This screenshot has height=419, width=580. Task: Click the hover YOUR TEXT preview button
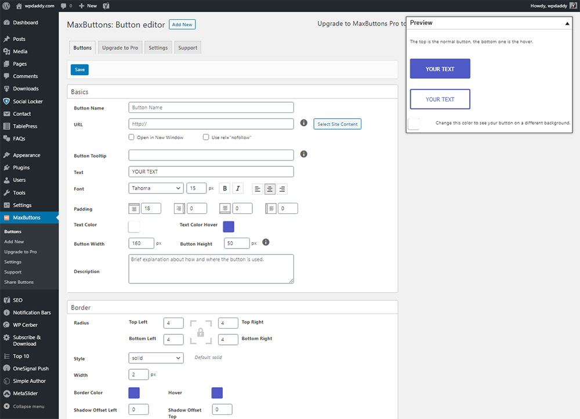tap(440, 99)
